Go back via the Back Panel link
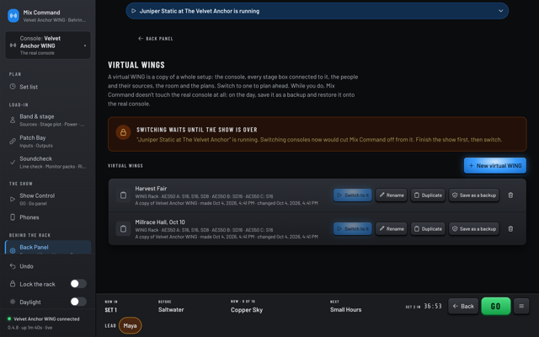The height and width of the screenshot is (337, 539). tap(155, 39)
